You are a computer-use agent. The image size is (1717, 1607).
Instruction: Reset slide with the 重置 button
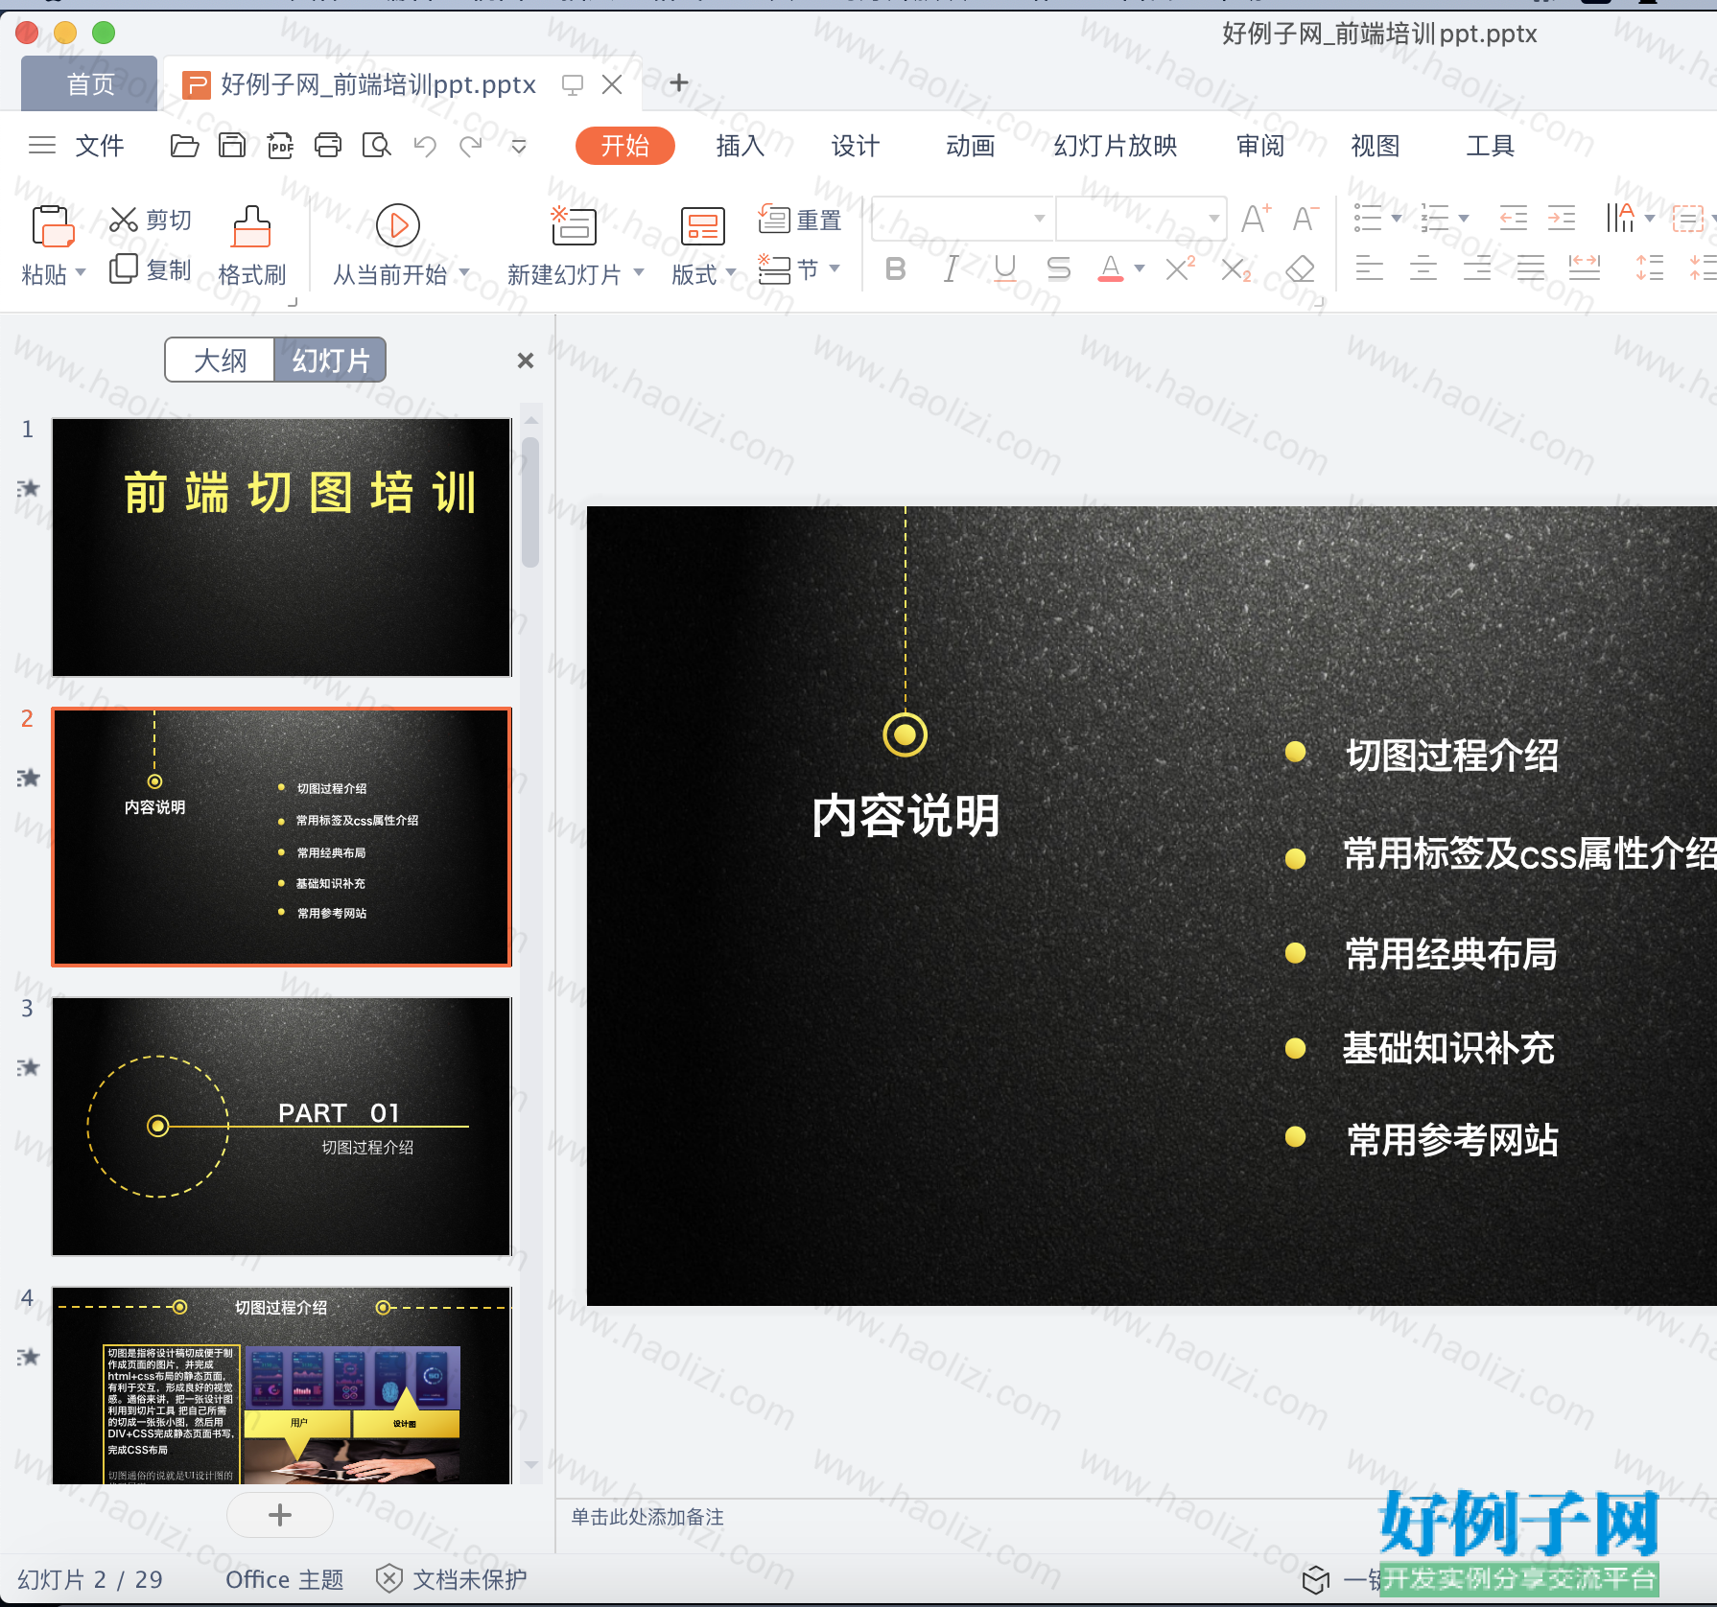[800, 220]
